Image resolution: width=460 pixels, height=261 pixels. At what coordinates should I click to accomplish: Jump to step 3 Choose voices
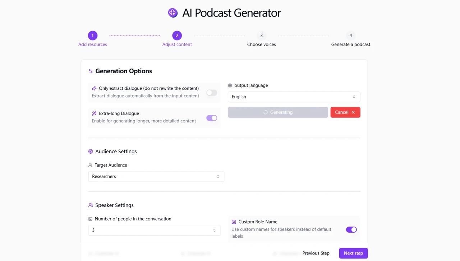tap(262, 39)
